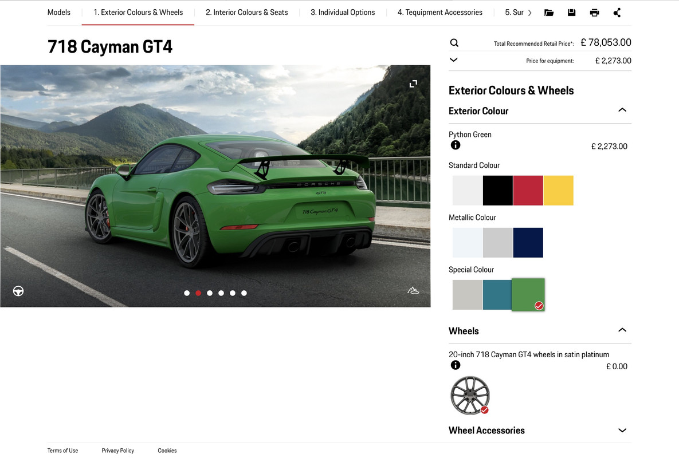Show fourth car view dot

tap(221, 293)
